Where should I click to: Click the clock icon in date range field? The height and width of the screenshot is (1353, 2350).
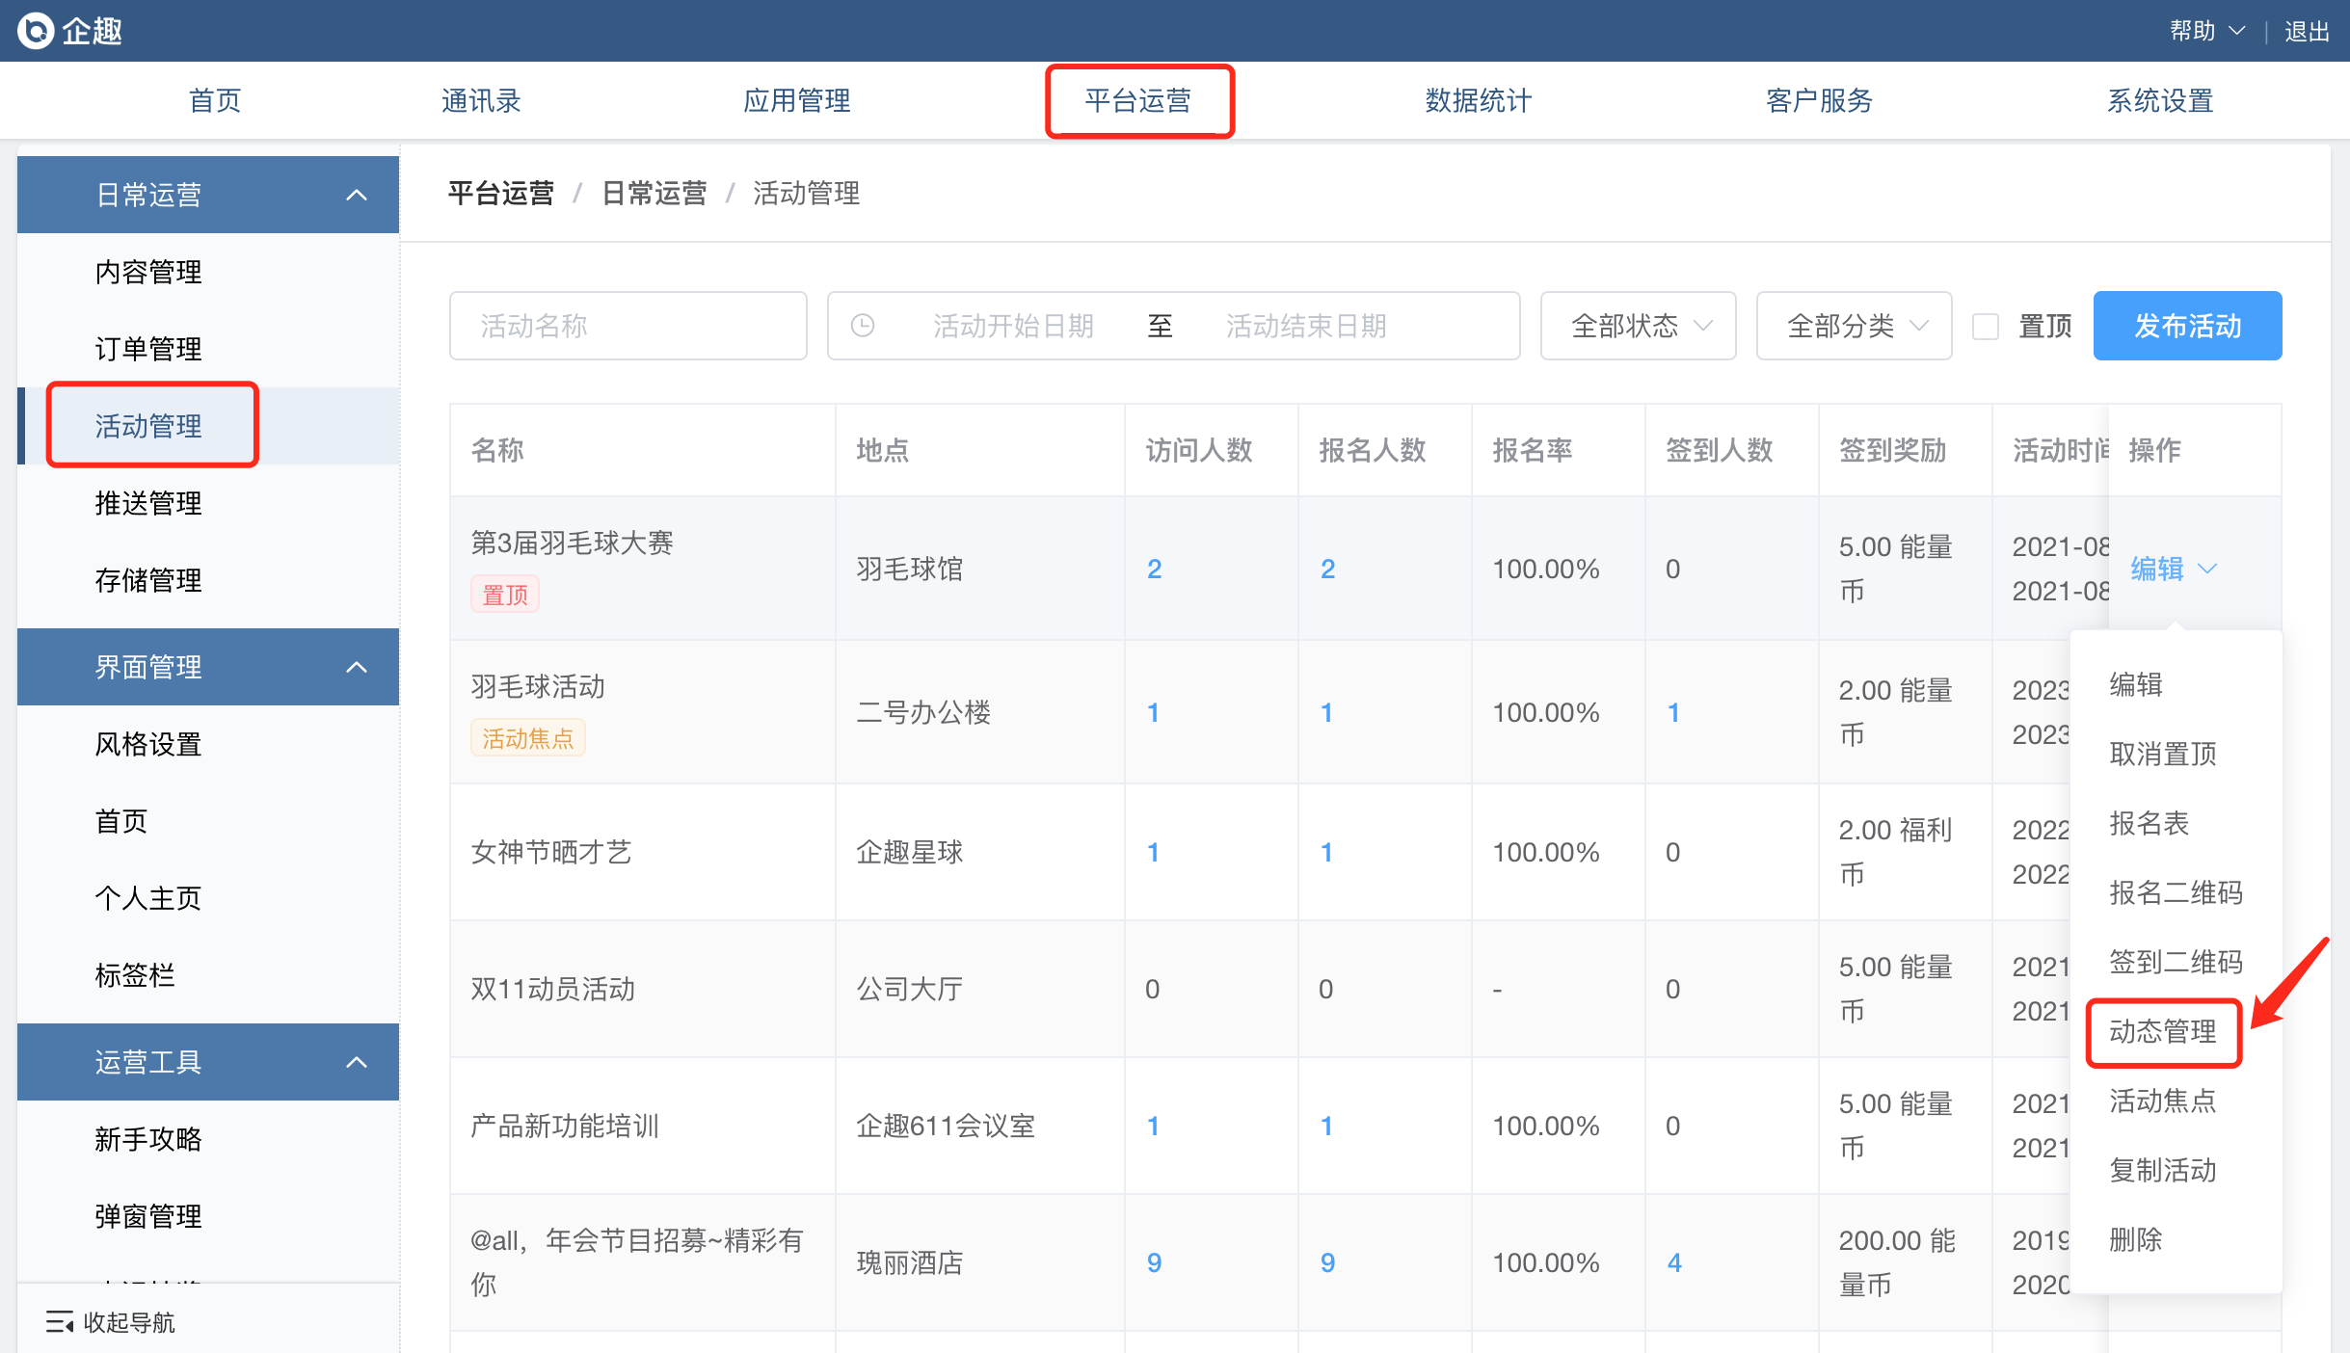[x=863, y=326]
